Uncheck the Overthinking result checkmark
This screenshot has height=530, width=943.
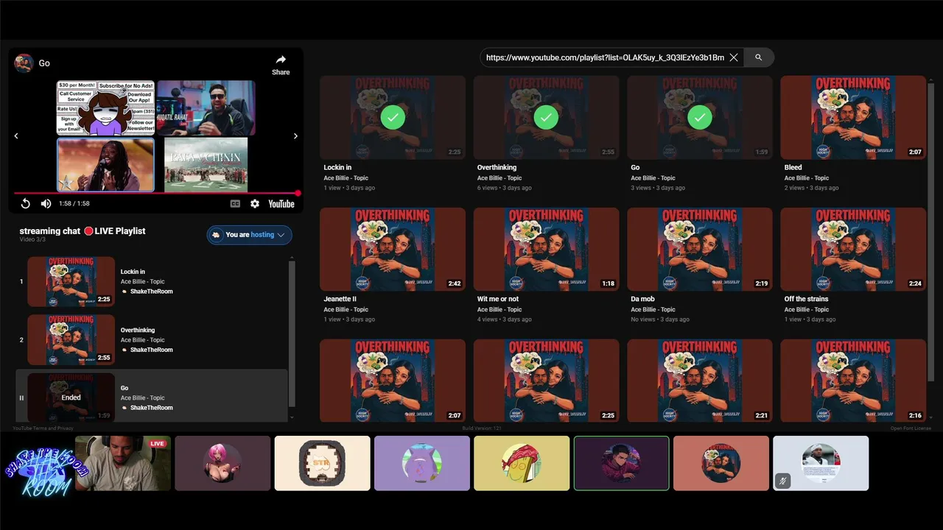[546, 117]
